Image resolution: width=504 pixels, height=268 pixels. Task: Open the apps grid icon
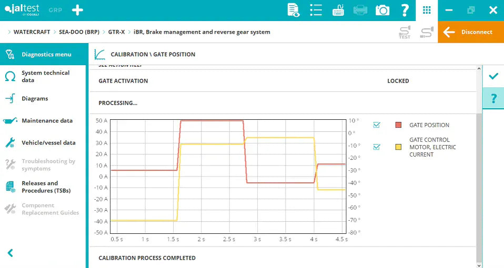point(427,10)
